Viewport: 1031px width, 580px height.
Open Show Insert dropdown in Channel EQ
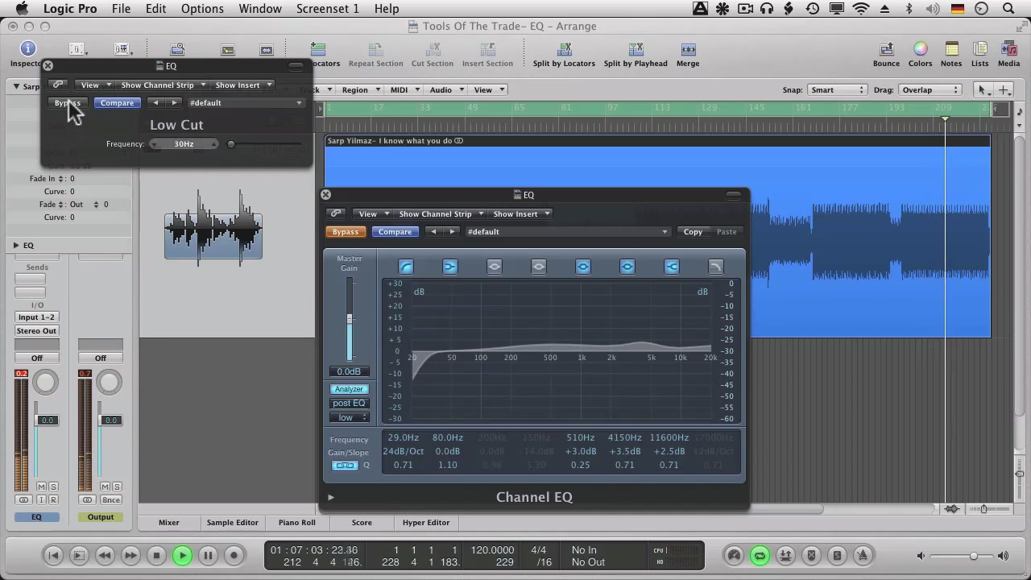point(520,214)
